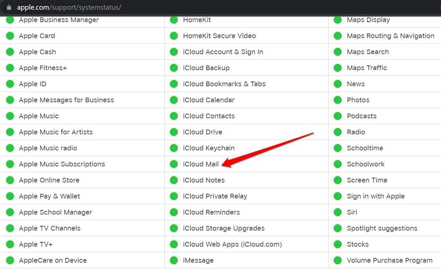Click green status dot beside Apple Online Store

[10, 180]
